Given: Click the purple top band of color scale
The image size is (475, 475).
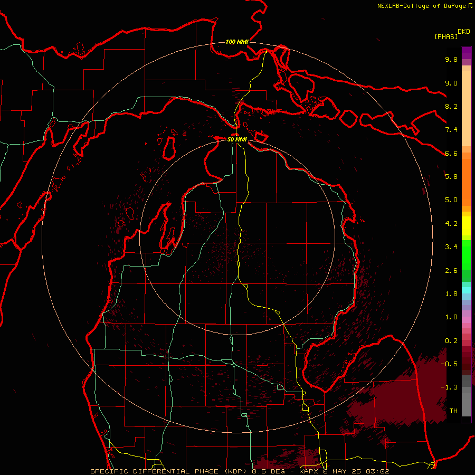Looking at the screenshot, I should pyautogui.click(x=466, y=53).
